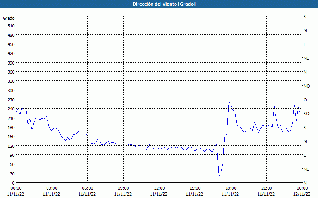The image size is (318, 198).
Task: Click the 'Grado' axis unit label
Action: pos(9,18)
